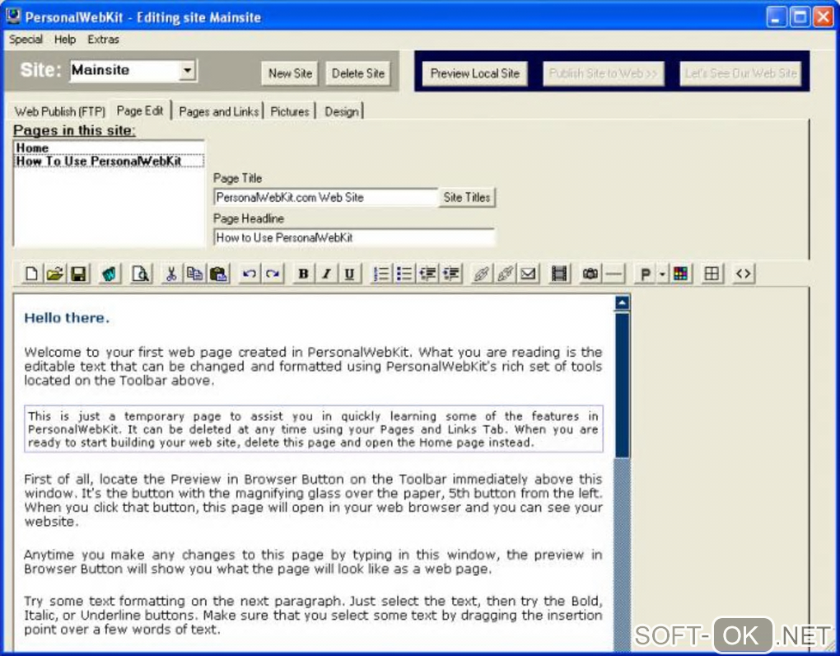Click the second indent arrow icon
Image resolution: width=840 pixels, height=656 pixels.
click(x=451, y=274)
